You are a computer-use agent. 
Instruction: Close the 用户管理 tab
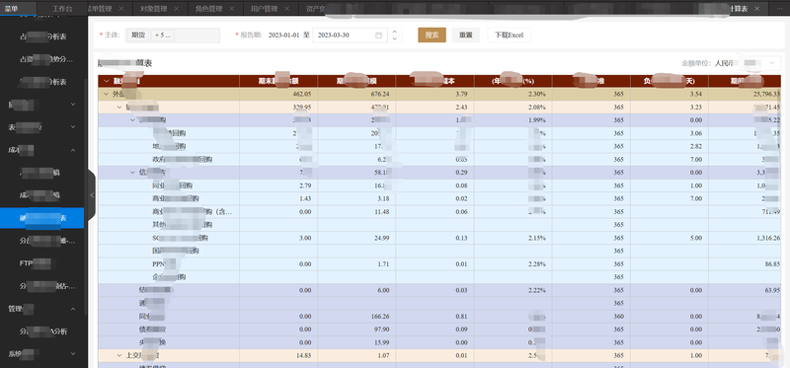tap(287, 9)
